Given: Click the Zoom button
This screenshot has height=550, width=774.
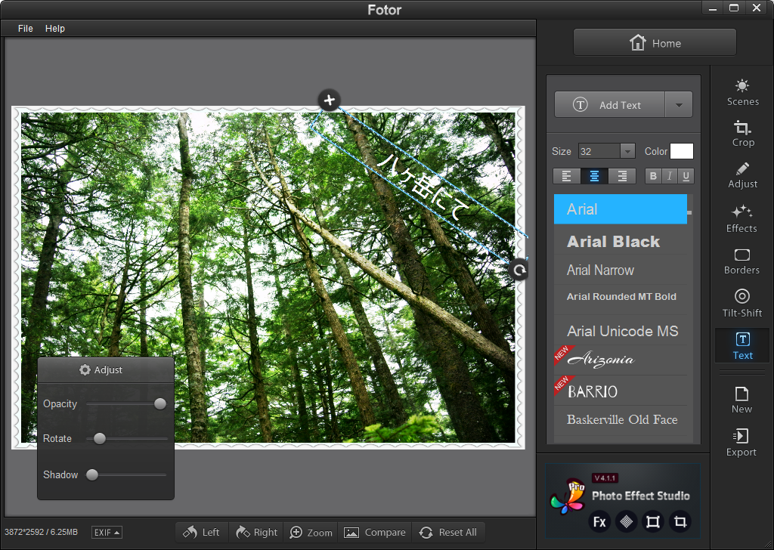Looking at the screenshot, I should [311, 532].
